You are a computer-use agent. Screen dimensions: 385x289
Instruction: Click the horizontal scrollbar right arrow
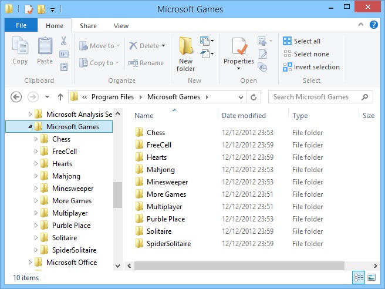point(376,266)
